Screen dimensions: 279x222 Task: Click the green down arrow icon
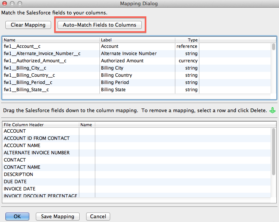coord(273,110)
